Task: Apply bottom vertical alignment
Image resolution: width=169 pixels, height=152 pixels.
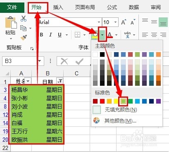Action: pos(163,22)
